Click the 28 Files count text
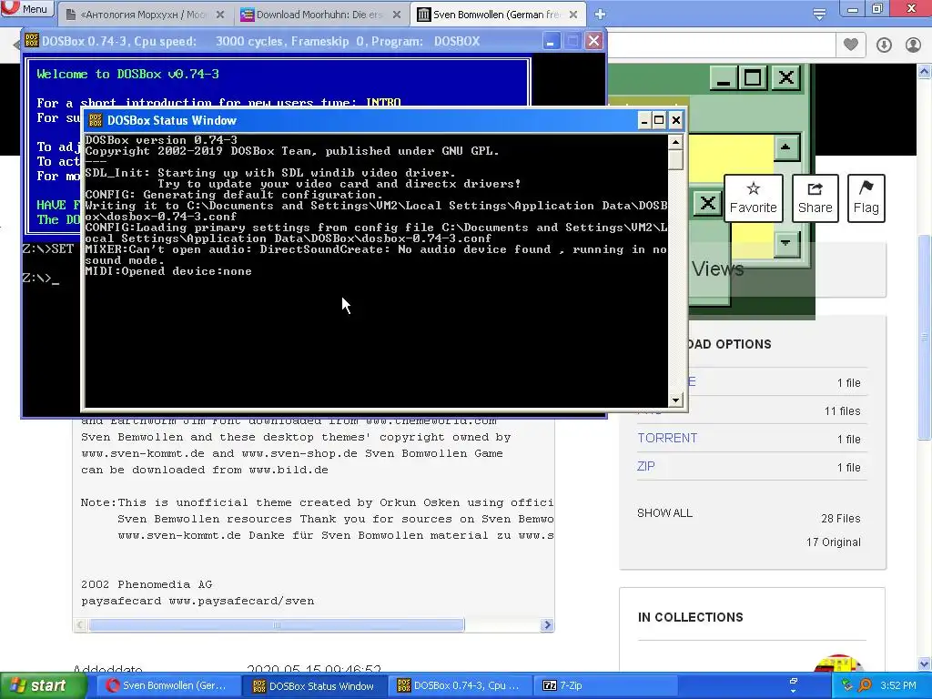Image resolution: width=932 pixels, height=699 pixels. click(x=840, y=518)
